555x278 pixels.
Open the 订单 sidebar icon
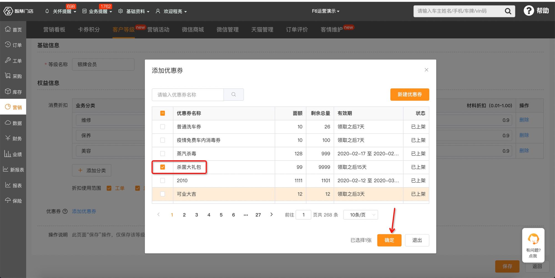(x=8, y=45)
